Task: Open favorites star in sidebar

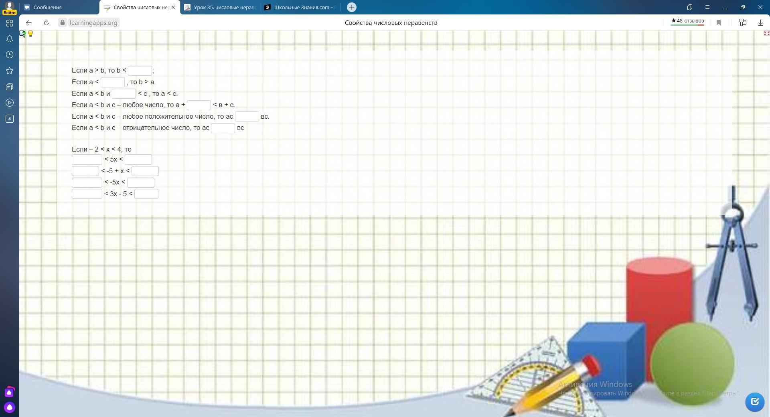Action: tap(10, 71)
